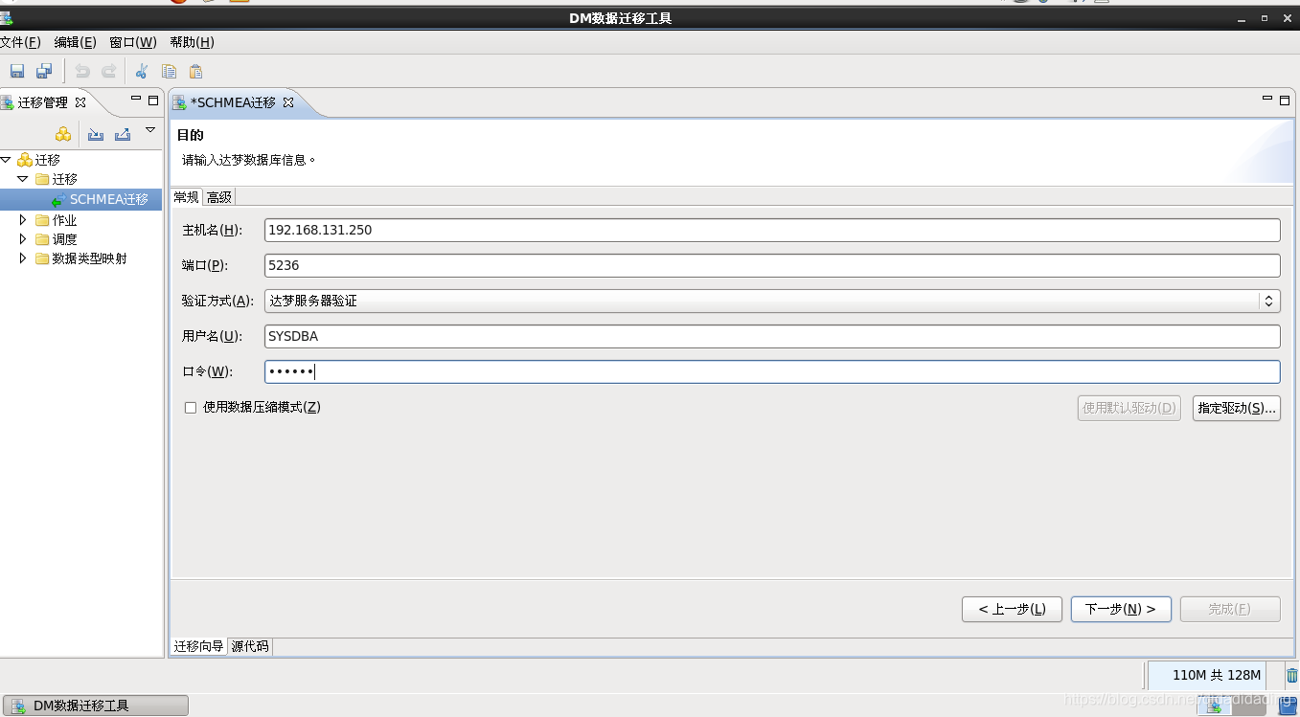
Task: Select SCHMEA迁移 in the tree
Action: 108,199
